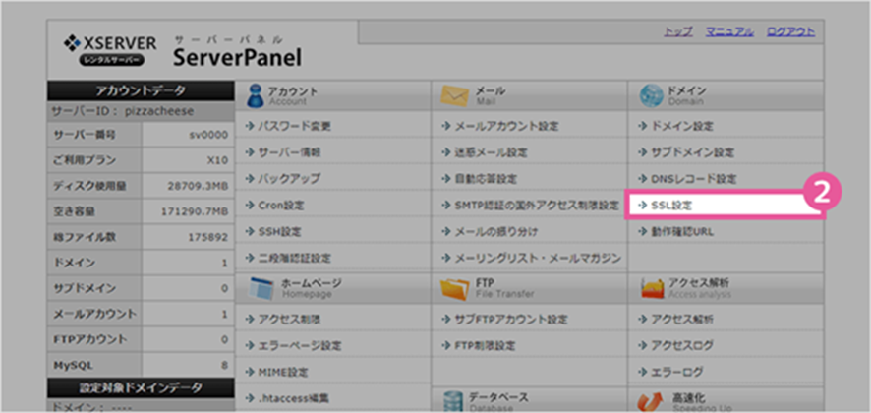Click the サーバーID: pizzacheese text
Image resolution: width=871 pixels, height=413 pixels.
[123, 111]
